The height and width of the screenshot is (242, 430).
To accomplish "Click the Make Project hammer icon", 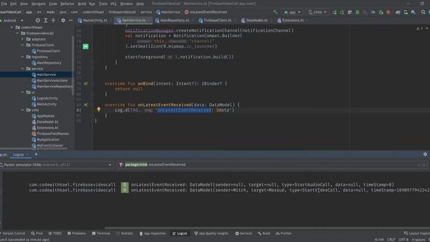I will (x=275, y=12).
